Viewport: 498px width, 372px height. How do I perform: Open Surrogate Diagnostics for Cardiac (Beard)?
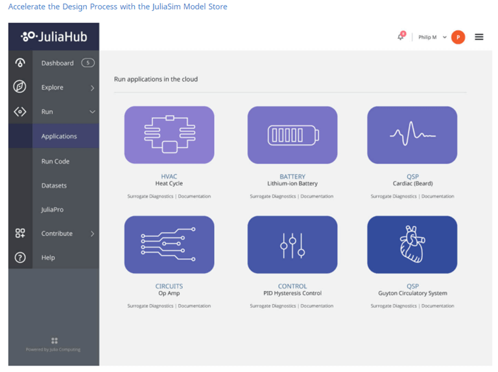pos(394,196)
